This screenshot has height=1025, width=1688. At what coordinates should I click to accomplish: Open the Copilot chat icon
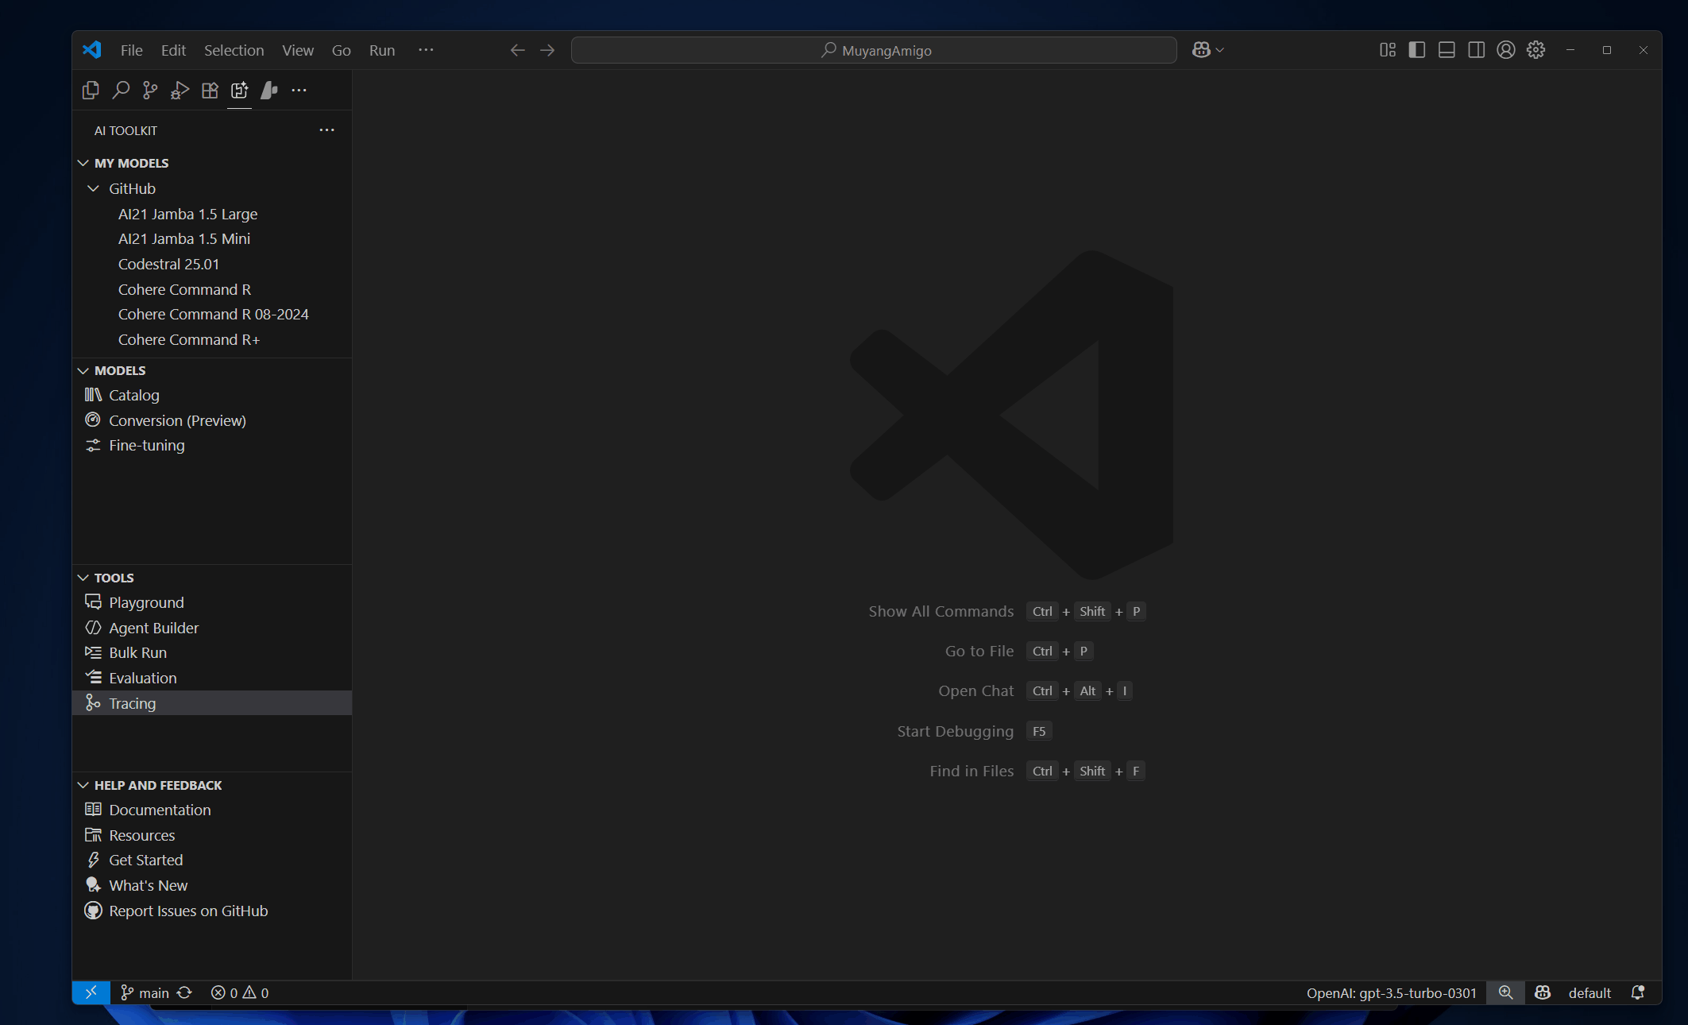tap(1201, 50)
